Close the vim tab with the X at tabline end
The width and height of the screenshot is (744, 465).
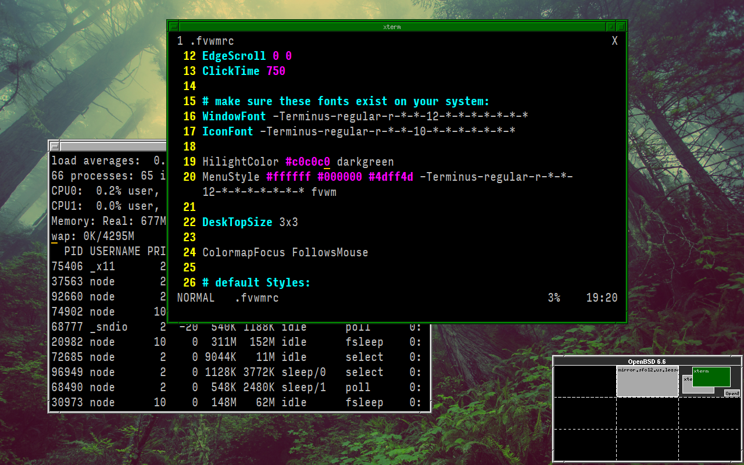click(614, 41)
